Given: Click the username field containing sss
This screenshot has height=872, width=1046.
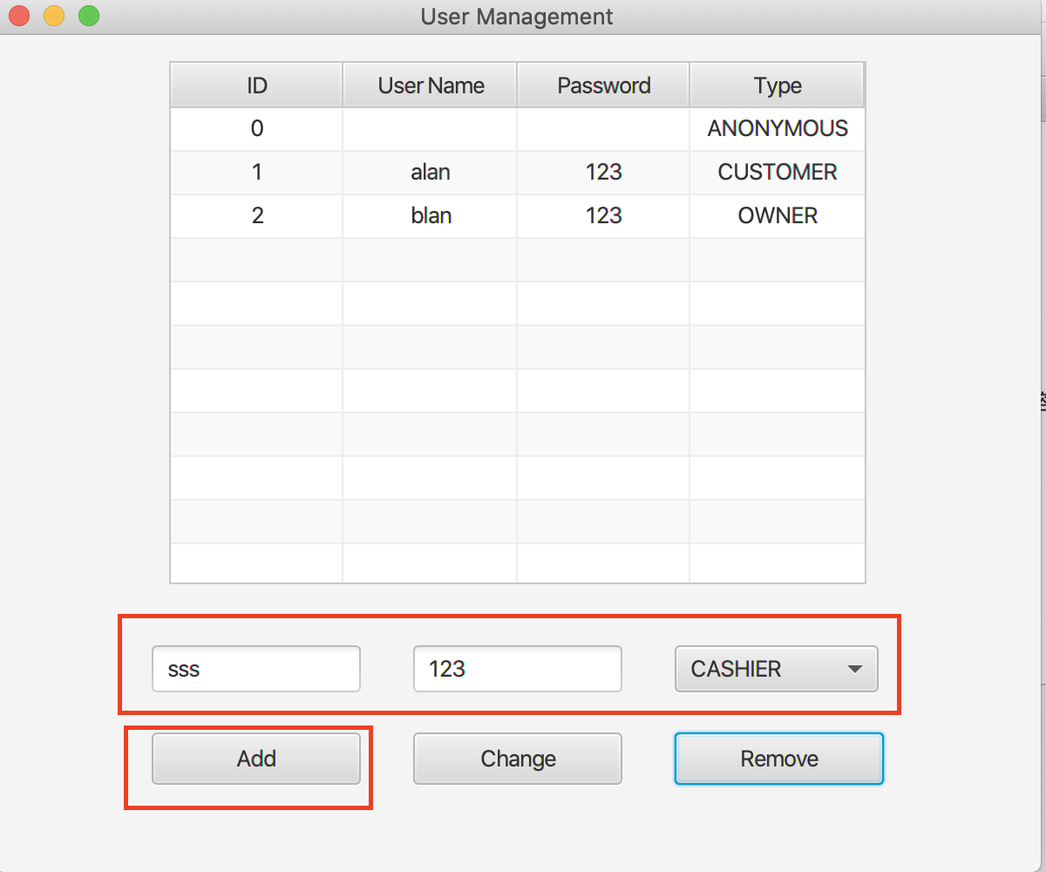Looking at the screenshot, I should [x=255, y=669].
